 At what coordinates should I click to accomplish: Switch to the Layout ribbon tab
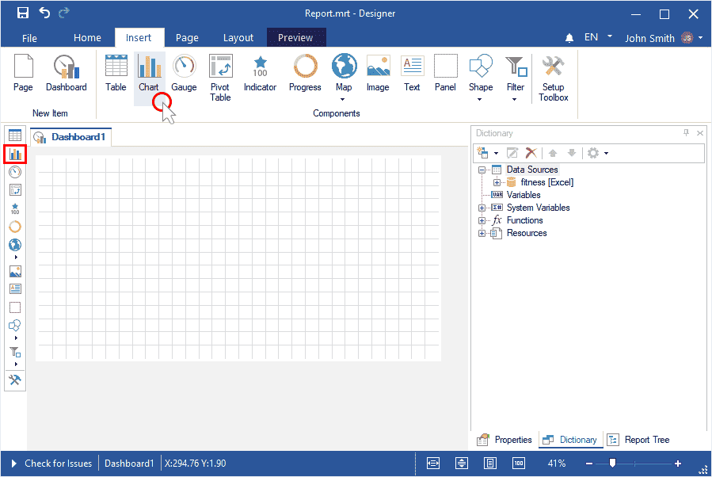tap(238, 38)
